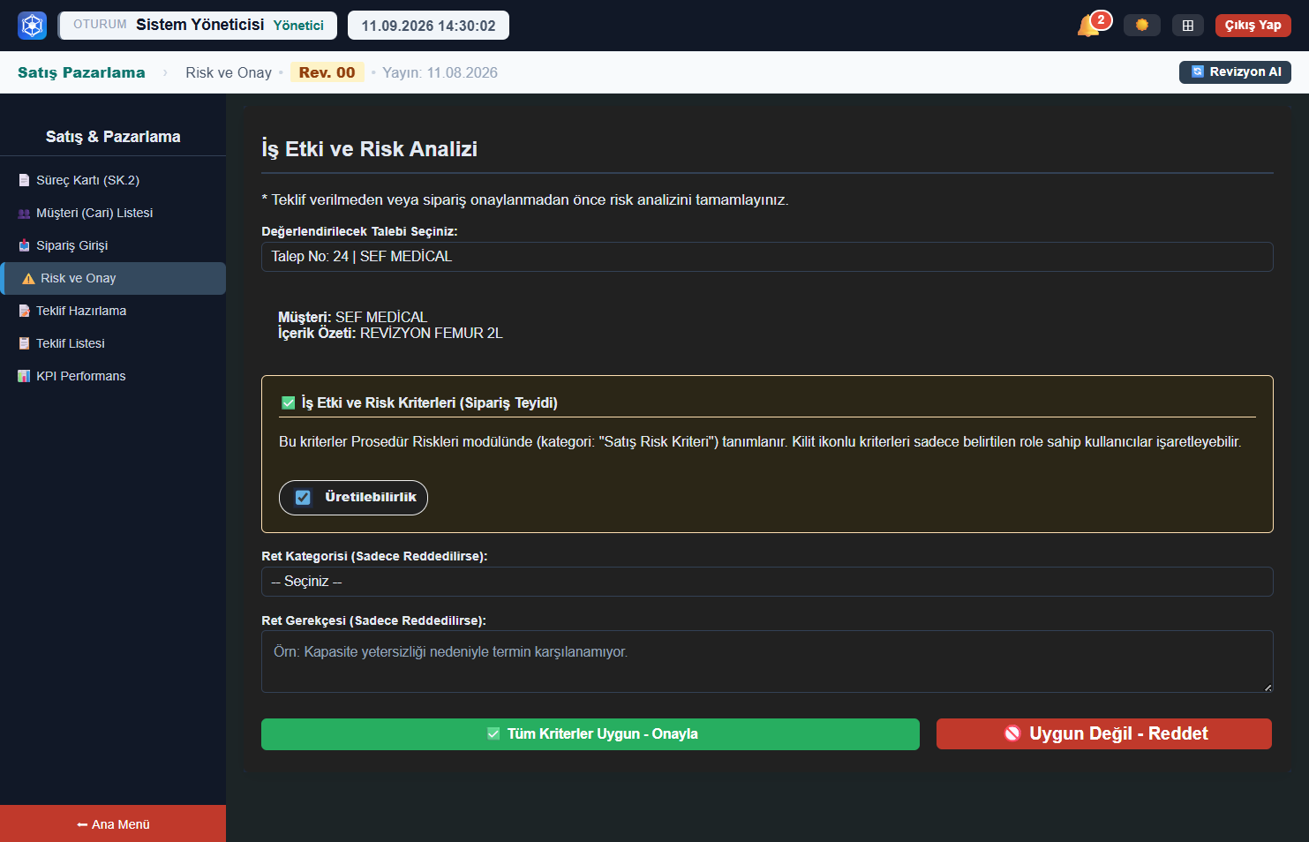Image resolution: width=1309 pixels, height=842 pixels.
Task: Open Süreç Kartı (SK.2) menu item
Action: (113, 180)
